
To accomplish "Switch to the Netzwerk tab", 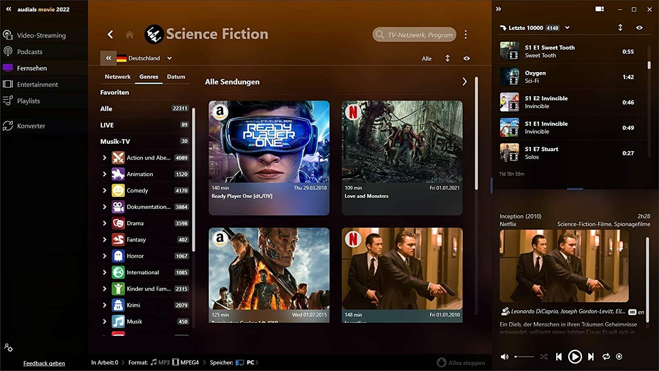I will click(117, 76).
